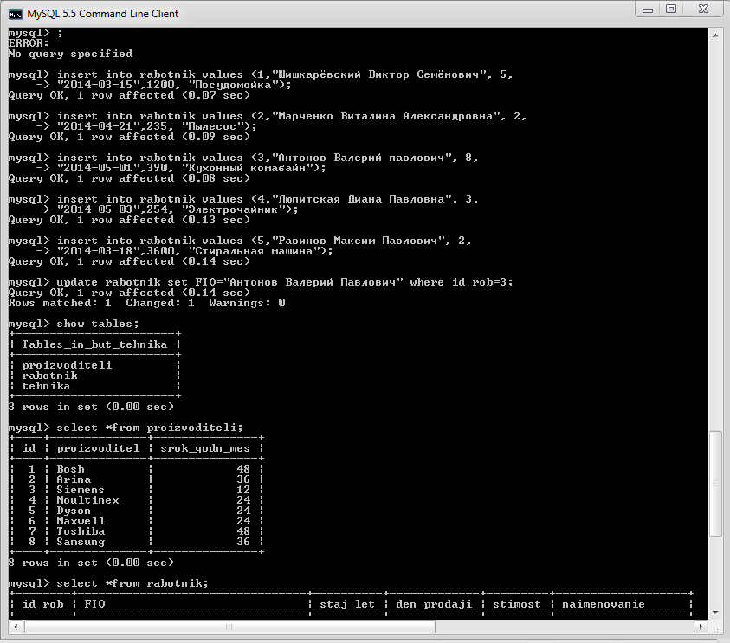Click the 'Arina' row
730x643 pixels.
tap(137, 479)
